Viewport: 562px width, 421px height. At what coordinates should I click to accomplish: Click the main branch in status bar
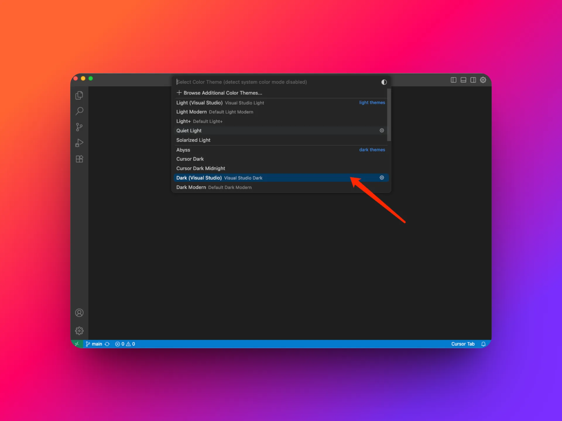94,344
